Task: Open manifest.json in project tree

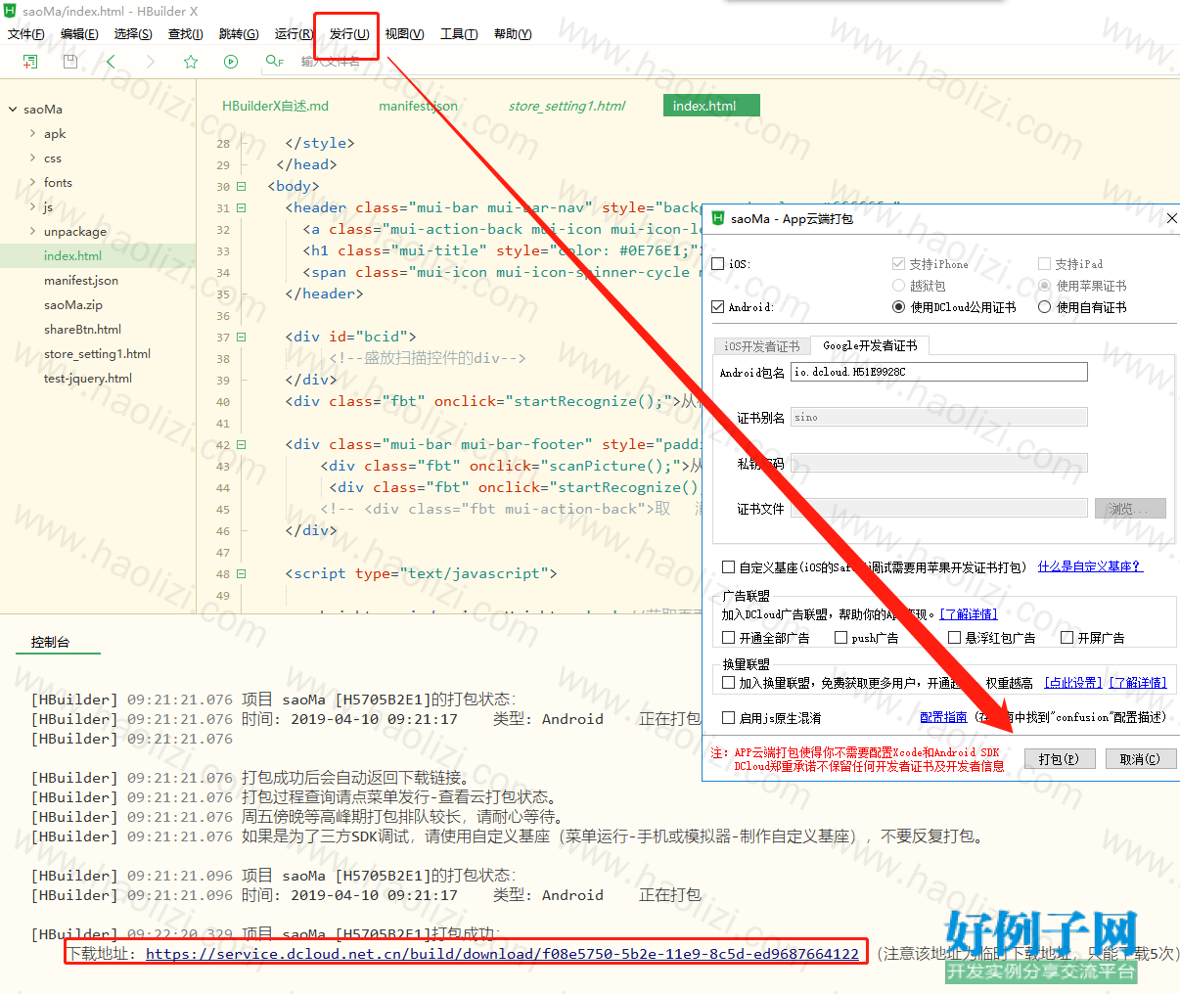Action: tap(81, 281)
